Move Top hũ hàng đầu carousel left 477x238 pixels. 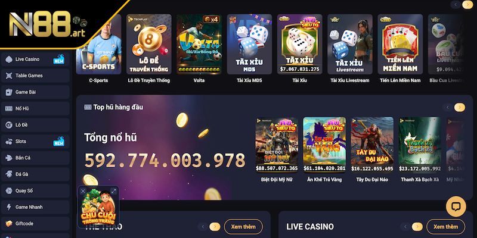click(x=448, y=107)
